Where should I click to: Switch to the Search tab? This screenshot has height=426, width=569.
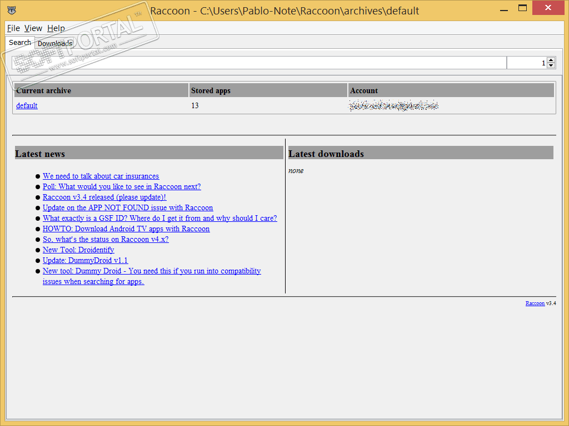tap(20, 42)
